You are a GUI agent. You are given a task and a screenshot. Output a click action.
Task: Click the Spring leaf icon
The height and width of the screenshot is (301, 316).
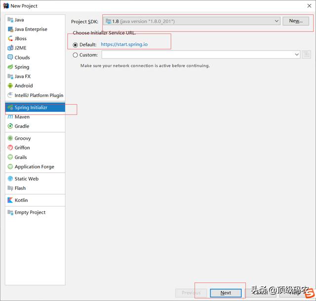click(10, 67)
